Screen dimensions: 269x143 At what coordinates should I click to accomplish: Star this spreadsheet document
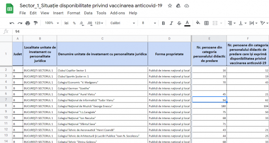[170, 6]
